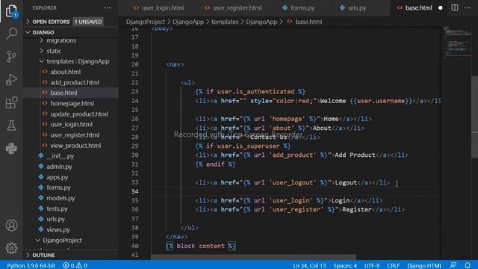Click line number 20 in gutter

134,64
